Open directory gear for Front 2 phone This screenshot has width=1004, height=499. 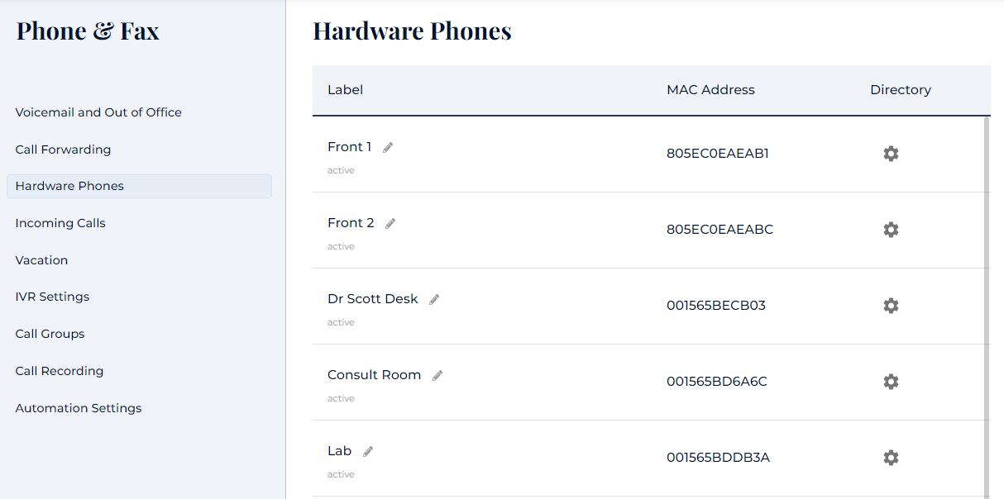point(891,230)
